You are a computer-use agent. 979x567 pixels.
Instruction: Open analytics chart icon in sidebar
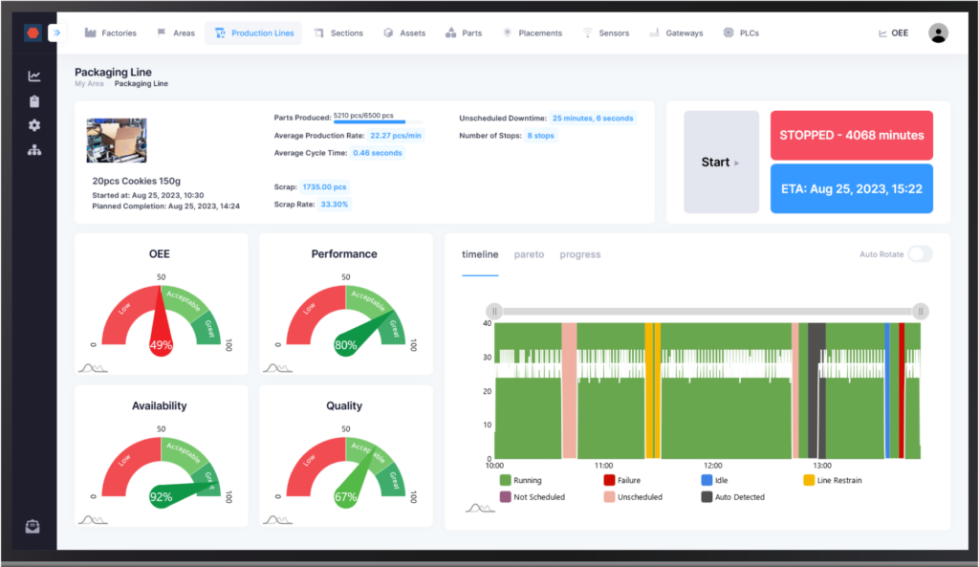tap(34, 76)
